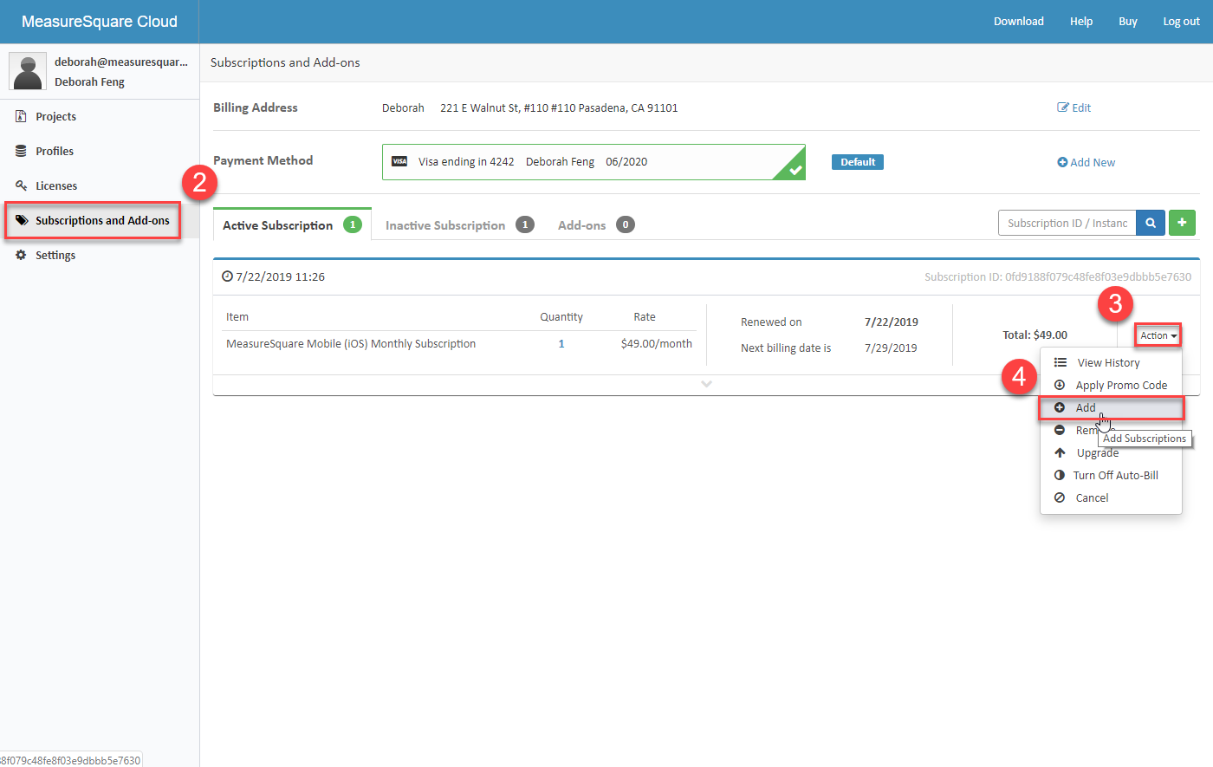The height and width of the screenshot is (767, 1213).
Task: Click the View History list icon
Action: coord(1061,362)
